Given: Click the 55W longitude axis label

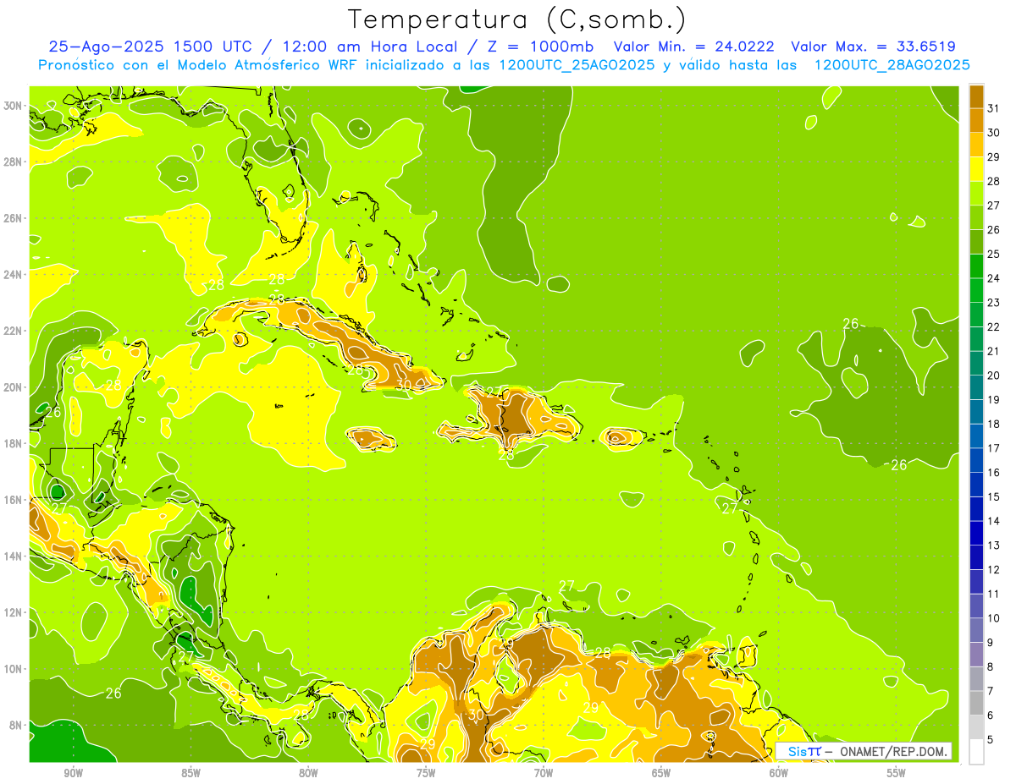Looking at the screenshot, I should coord(897,772).
